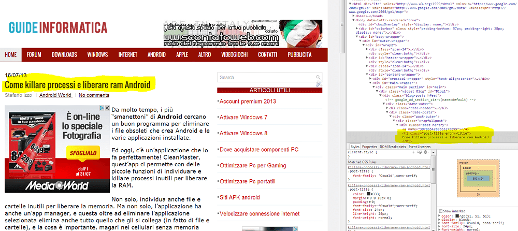The image size is (518, 231).
Task: Open the APPLE navigation item
Action: point(182,54)
